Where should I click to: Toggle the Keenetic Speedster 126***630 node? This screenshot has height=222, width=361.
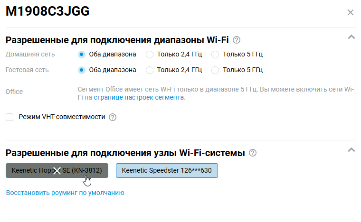(x=167, y=171)
